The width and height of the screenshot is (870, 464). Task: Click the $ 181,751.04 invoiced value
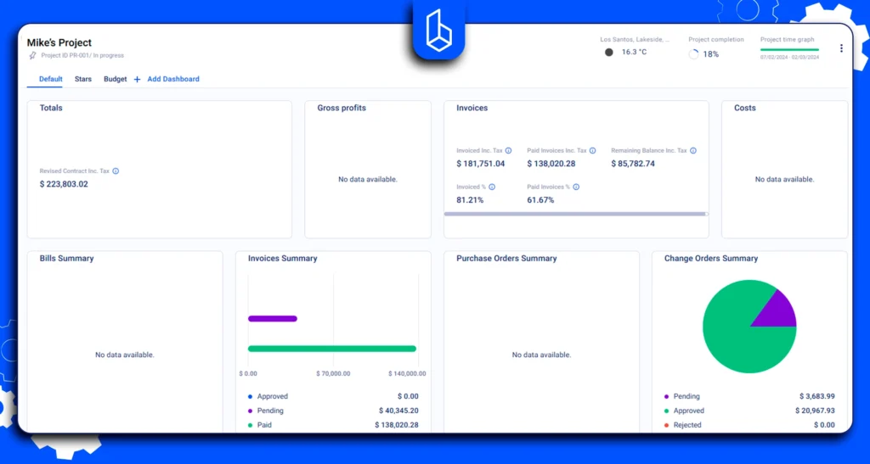(481, 164)
